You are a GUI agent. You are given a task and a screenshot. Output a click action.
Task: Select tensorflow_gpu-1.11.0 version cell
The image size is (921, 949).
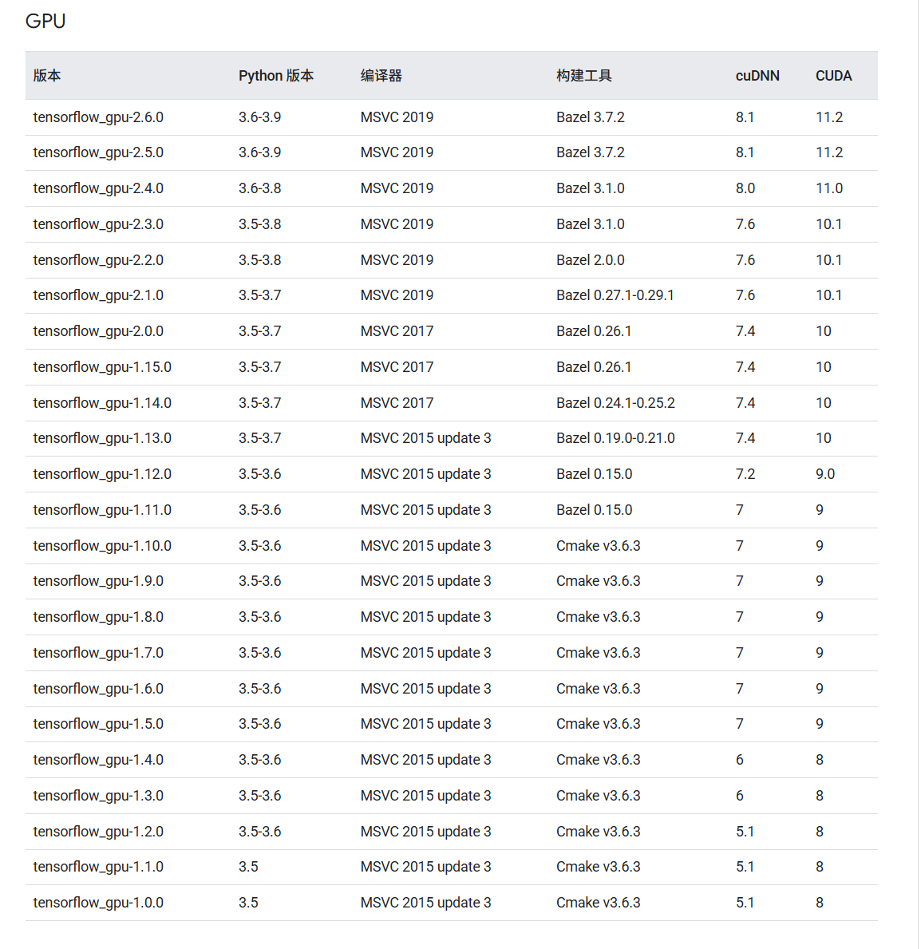(x=102, y=509)
